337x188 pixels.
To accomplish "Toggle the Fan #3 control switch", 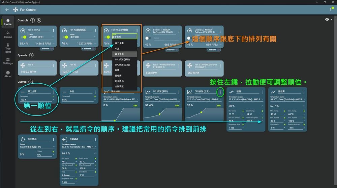I will [x=107, y=37].
